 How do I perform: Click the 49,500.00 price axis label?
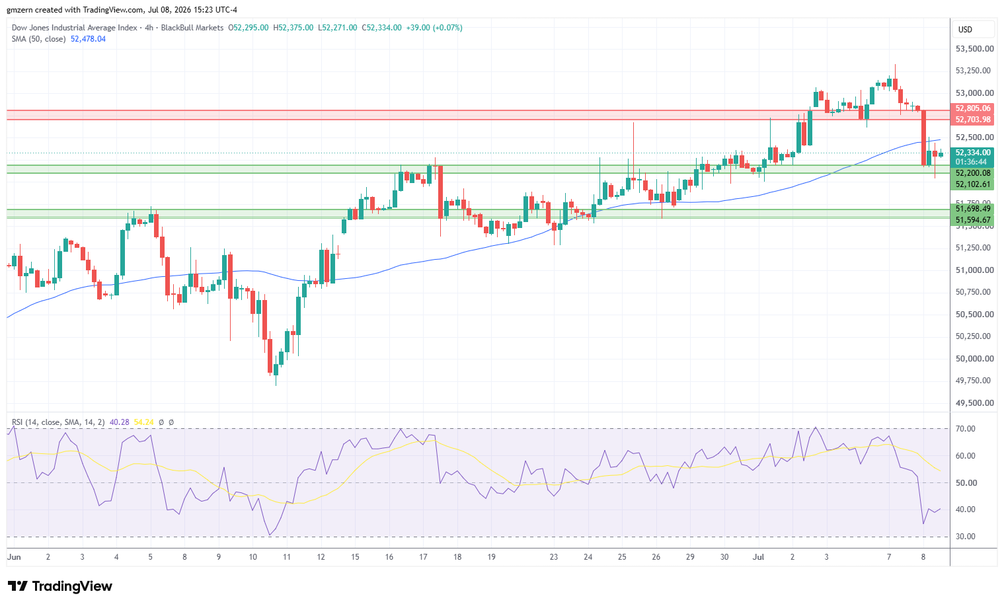(x=974, y=403)
